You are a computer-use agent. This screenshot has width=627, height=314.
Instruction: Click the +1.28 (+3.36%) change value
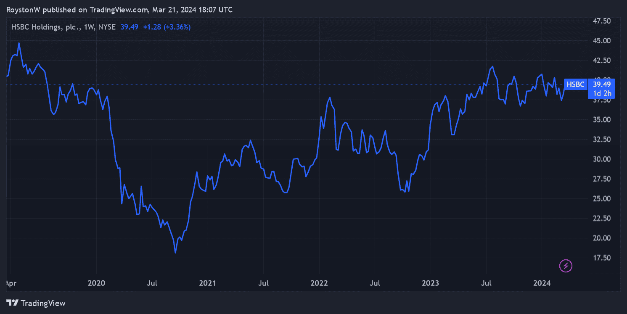[167, 27]
